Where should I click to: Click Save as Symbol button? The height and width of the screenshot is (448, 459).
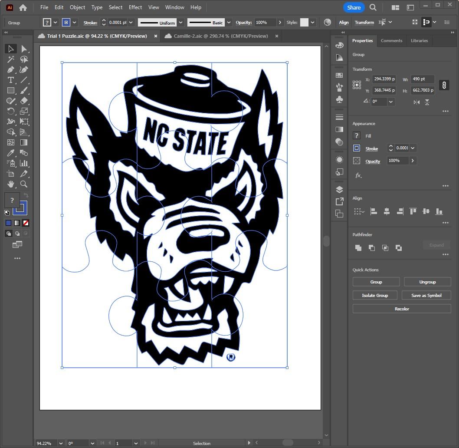[426, 295]
